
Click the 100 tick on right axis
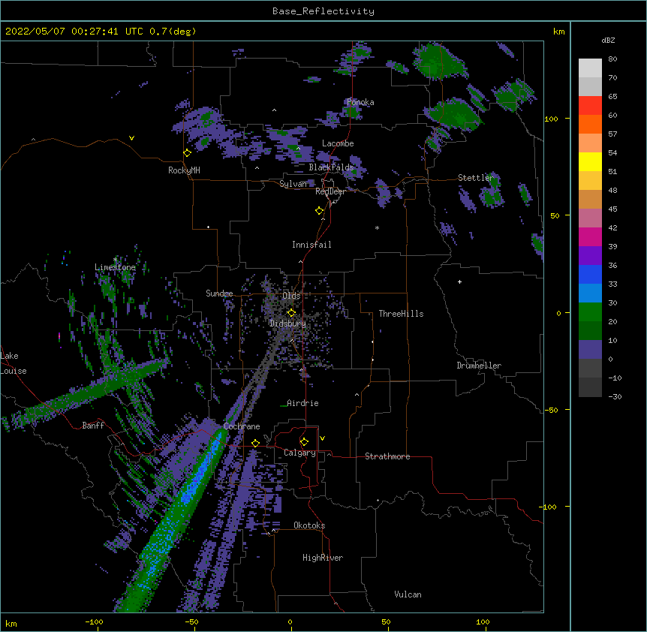(x=551, y=119)
